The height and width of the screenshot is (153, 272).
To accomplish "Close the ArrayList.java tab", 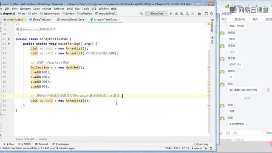I will tap(25, 20).
